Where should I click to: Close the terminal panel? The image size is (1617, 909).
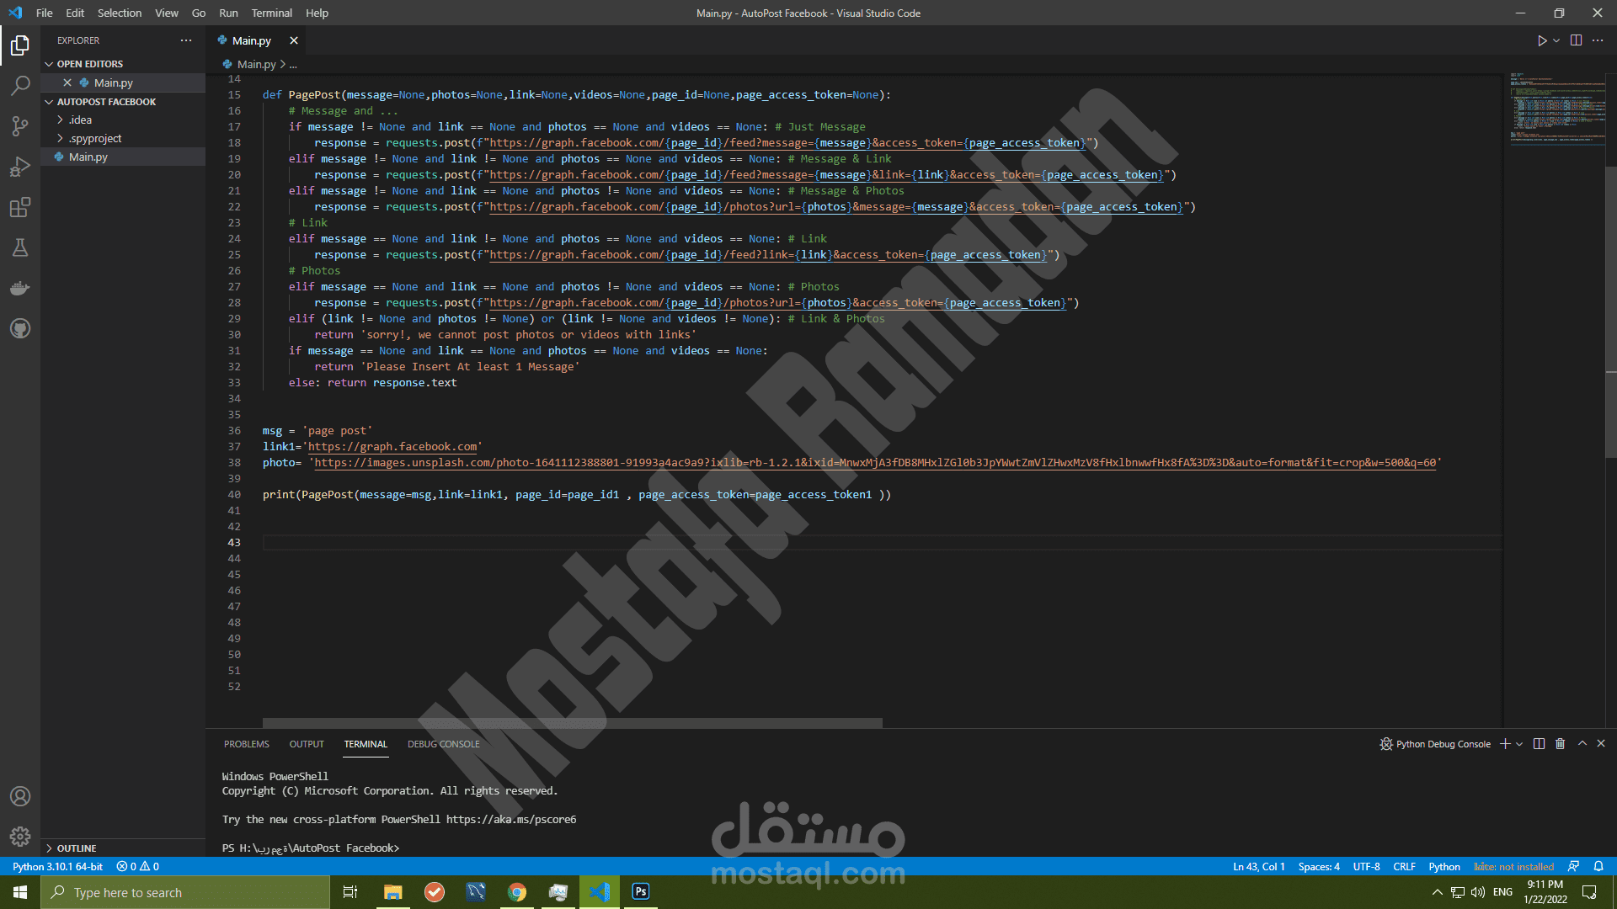[x=1601, y=744]
